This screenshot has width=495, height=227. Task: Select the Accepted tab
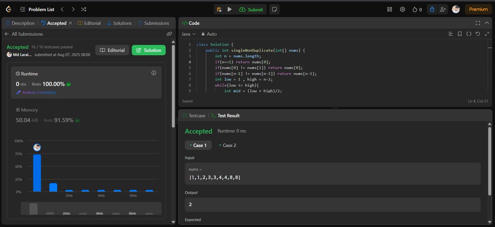(54, 23)
